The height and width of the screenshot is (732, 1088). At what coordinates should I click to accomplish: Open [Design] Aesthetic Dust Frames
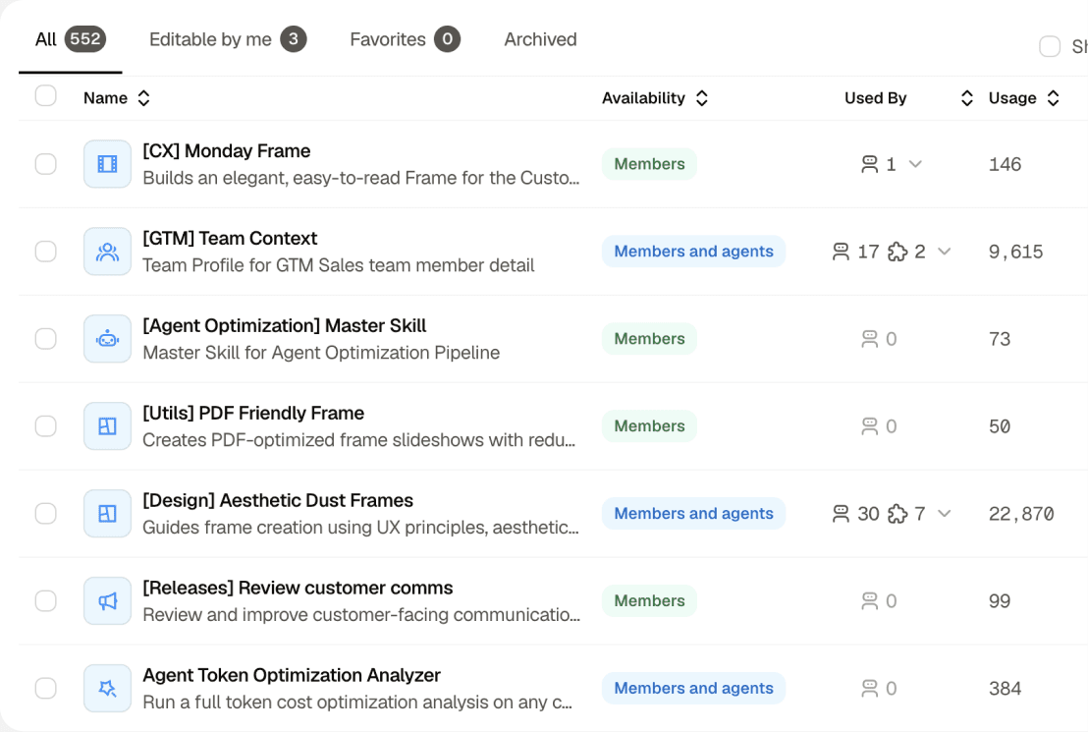278,501
